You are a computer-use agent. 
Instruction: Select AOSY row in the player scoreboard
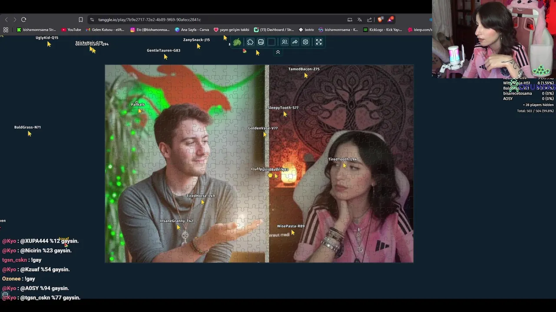[x=528, y=99]
